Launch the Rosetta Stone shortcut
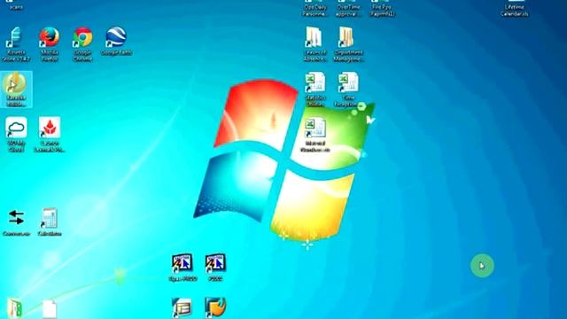Image resolution: width=567 pixels, height=319 pixels. pos(16,43)
